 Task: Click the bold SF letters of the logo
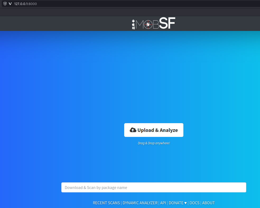[167, 24]
